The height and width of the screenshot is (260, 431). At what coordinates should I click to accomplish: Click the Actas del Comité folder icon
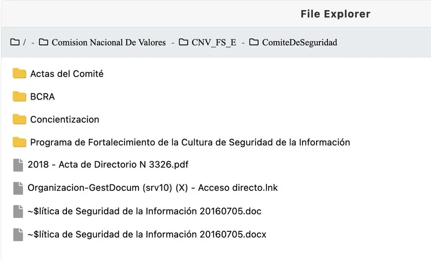[19, 74]
